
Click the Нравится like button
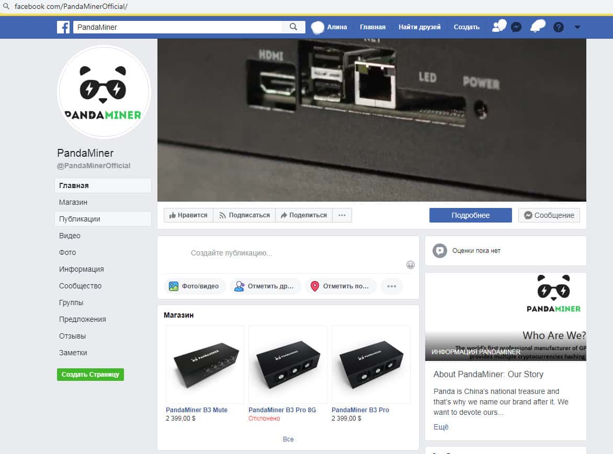click(x=188, y=215)
